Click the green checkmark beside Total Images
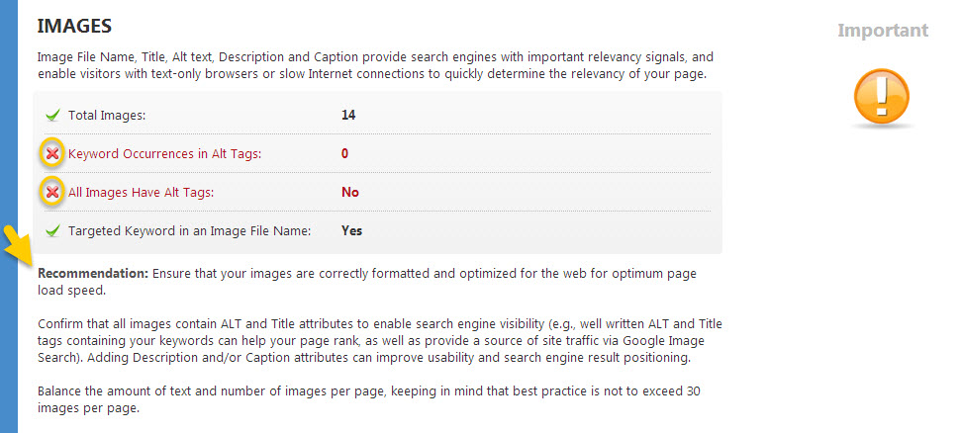 52,116
